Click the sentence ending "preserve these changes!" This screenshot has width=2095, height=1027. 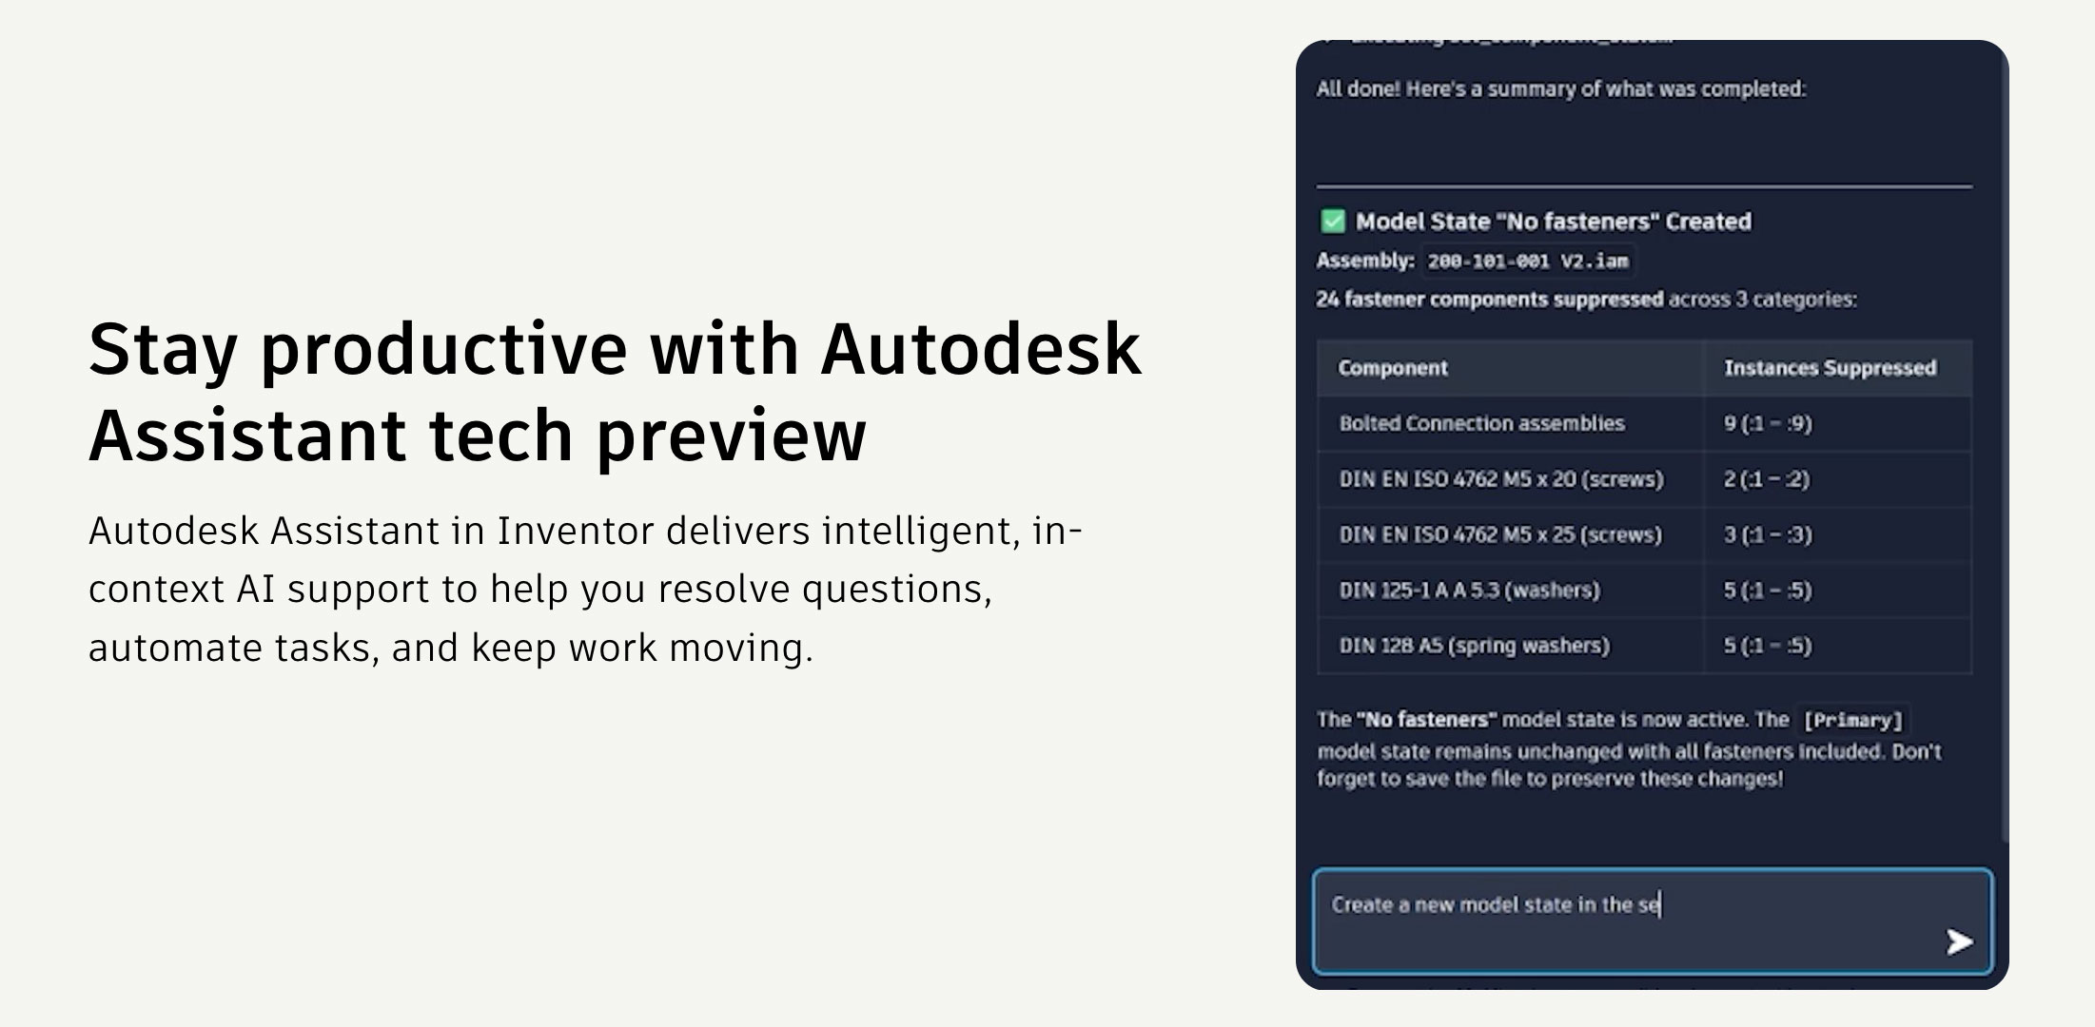click(x=1631, y=765)
